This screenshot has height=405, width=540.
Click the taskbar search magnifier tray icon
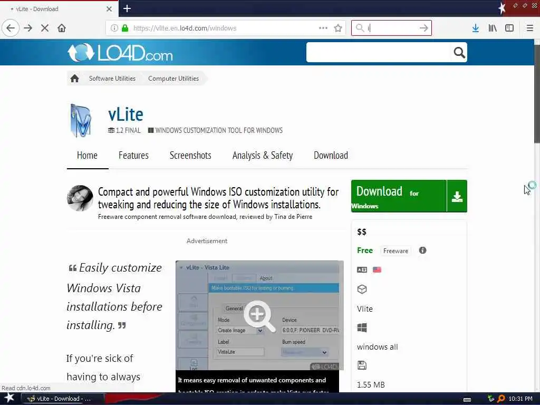(501, 399)
